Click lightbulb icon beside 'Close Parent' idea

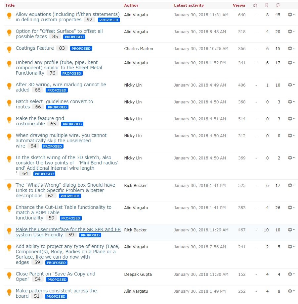pos(9,275)
